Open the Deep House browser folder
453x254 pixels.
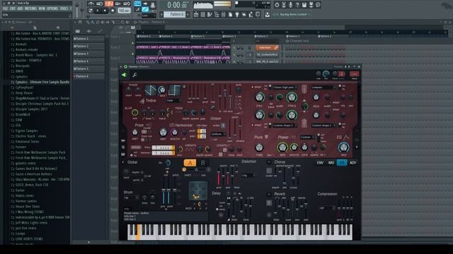pos(24,93)
